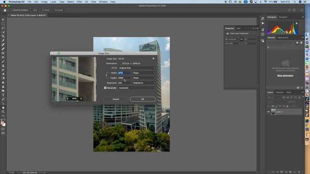Zoom in on Image Size preview
Image resolution: width=310 pixels, height=174 pixels.
[x=81, y=99]
